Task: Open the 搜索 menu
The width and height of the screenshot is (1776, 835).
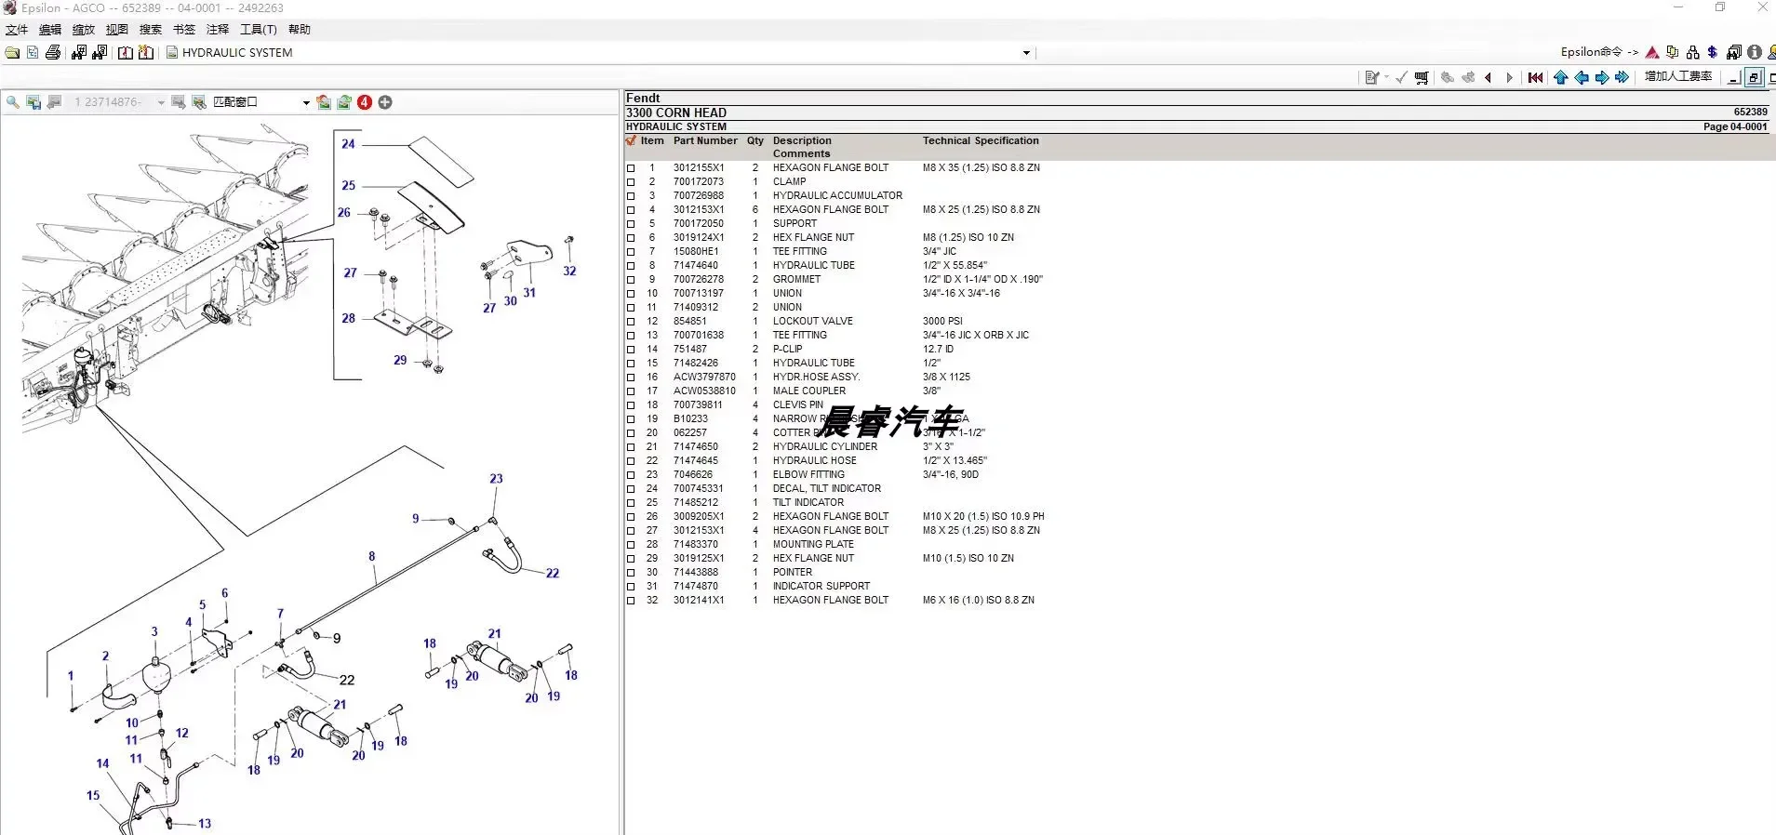Action: [151, 30]
